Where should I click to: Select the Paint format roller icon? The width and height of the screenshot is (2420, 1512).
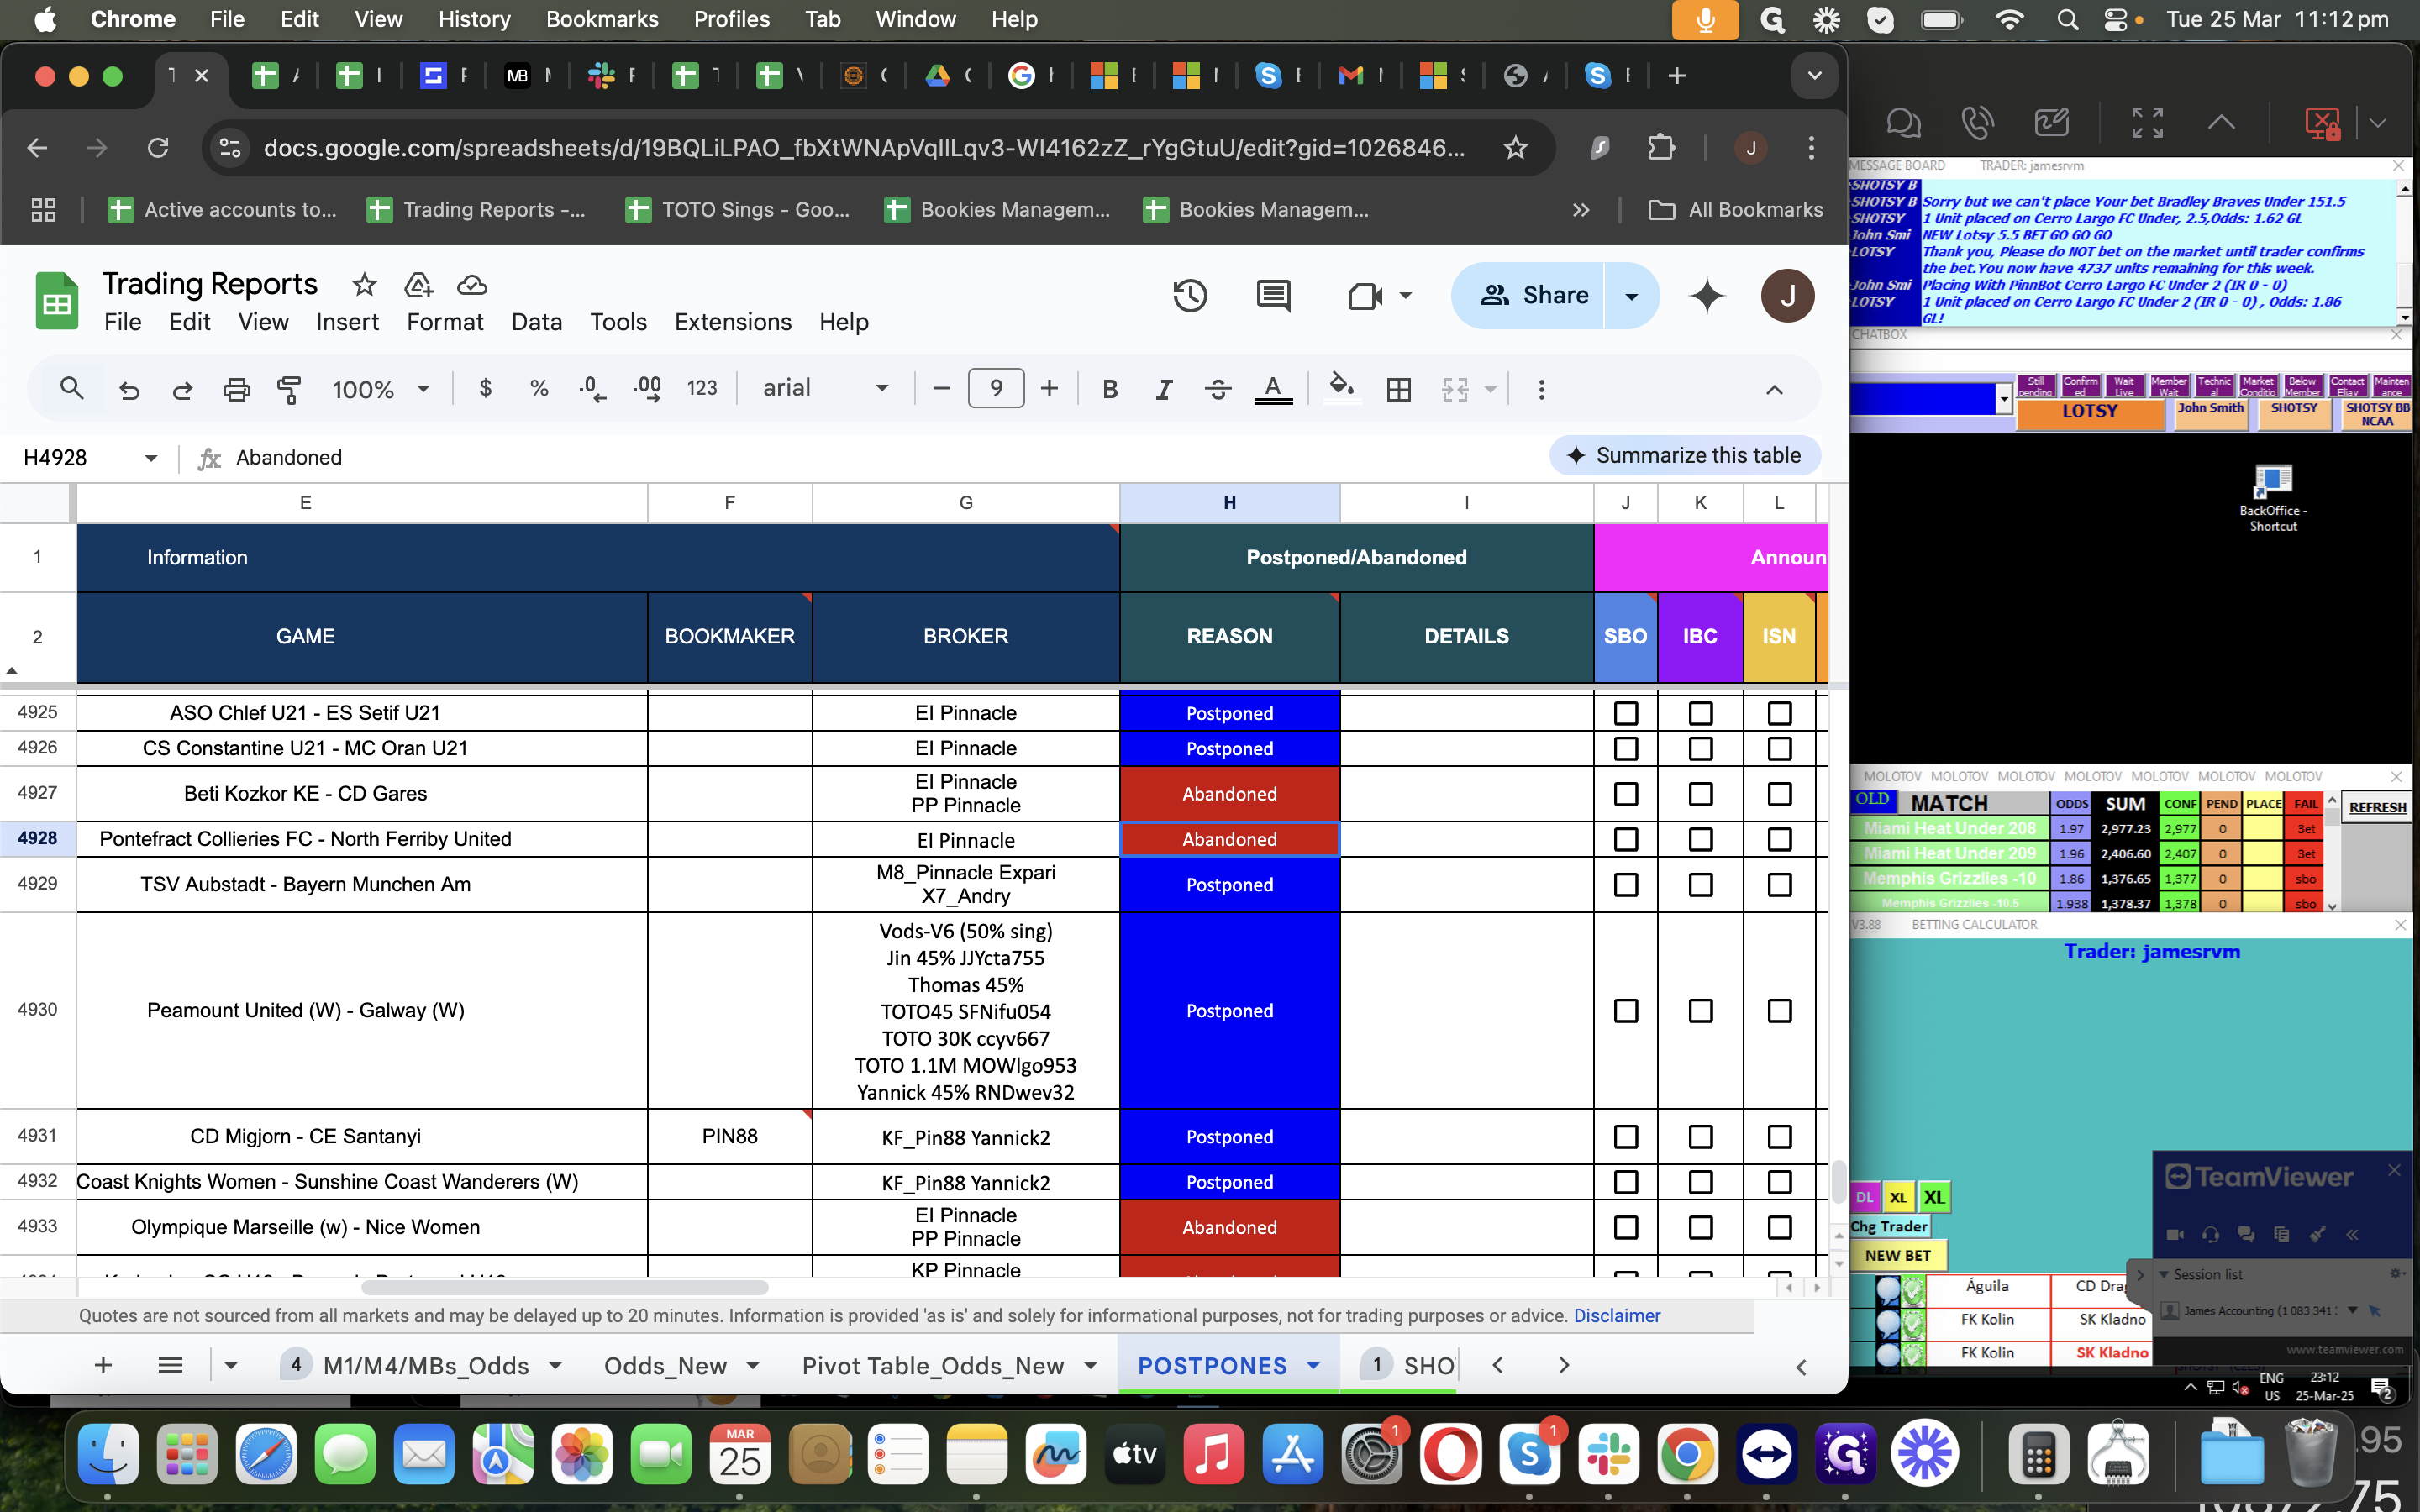coord(289,388)
